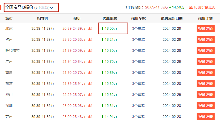Click city name 苏州
The image size is (220, 123).
click(9, 117)
